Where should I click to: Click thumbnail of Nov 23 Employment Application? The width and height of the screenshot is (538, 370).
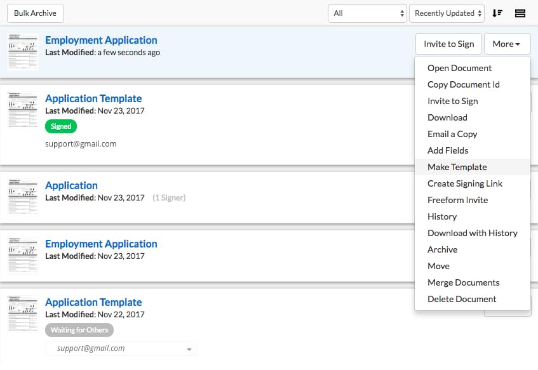pos(23,255)
